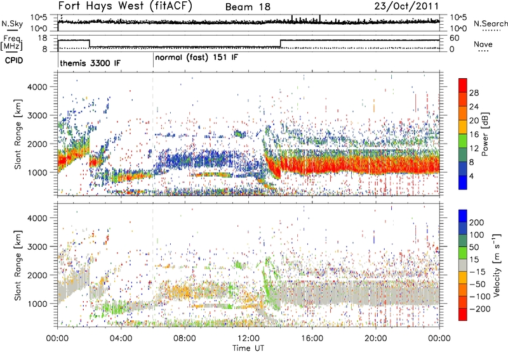Select the "Time UT" axis title
Viewport: 508px width, 352px height.
(248, 348)
